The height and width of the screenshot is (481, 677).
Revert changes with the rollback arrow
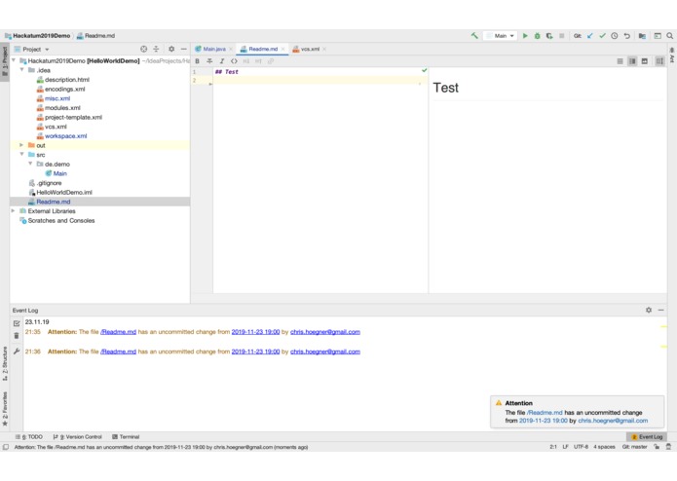(x=627, y=36)
